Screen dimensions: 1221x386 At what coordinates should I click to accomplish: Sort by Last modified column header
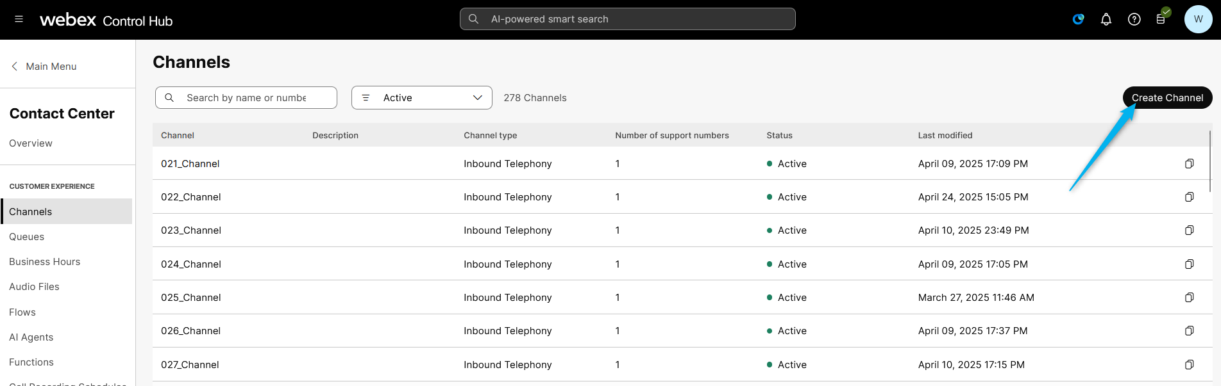pos(945,136)
